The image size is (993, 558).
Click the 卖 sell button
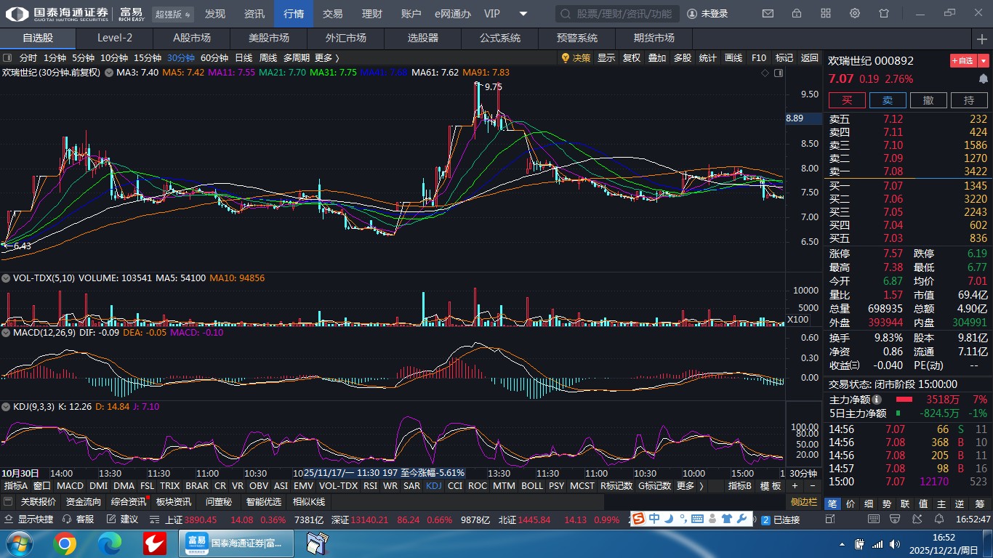888,100
